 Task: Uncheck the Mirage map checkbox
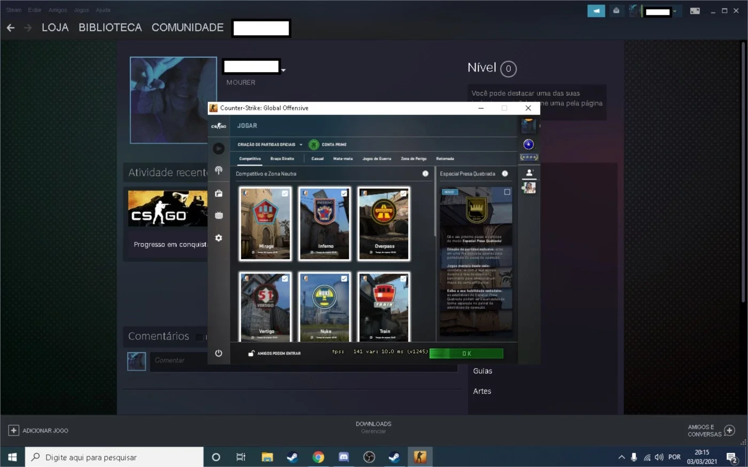pyautogui.click(x=285, y=193)
